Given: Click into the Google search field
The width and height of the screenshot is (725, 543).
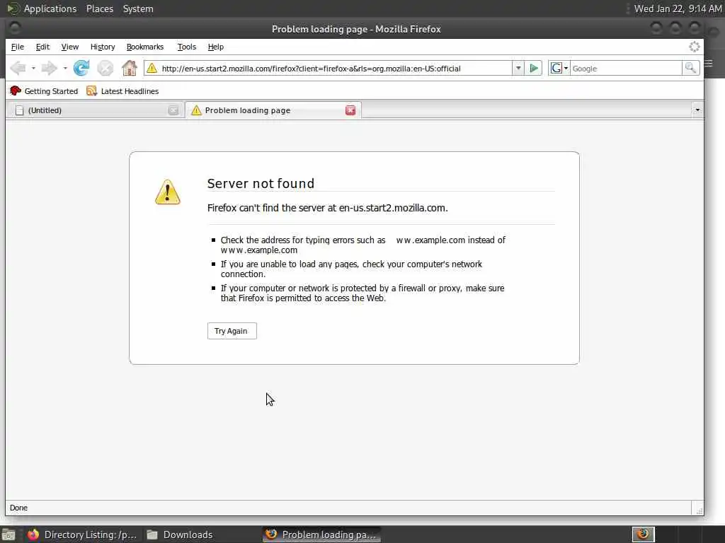Looking at the screenshot, I should click(626, 69).
